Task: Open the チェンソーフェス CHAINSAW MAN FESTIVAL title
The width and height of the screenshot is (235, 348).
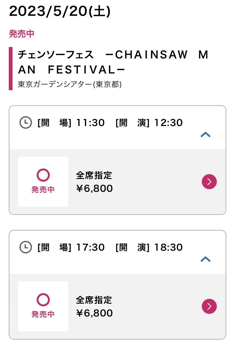Action: pos(113,62)
